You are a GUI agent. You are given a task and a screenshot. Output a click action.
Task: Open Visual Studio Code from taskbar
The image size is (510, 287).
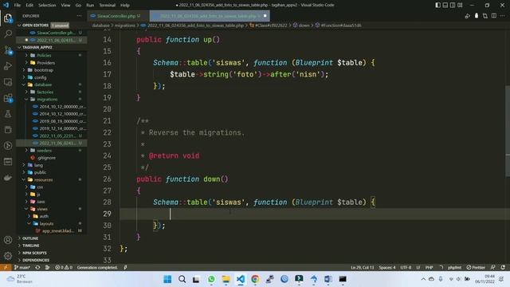(241, 279)
